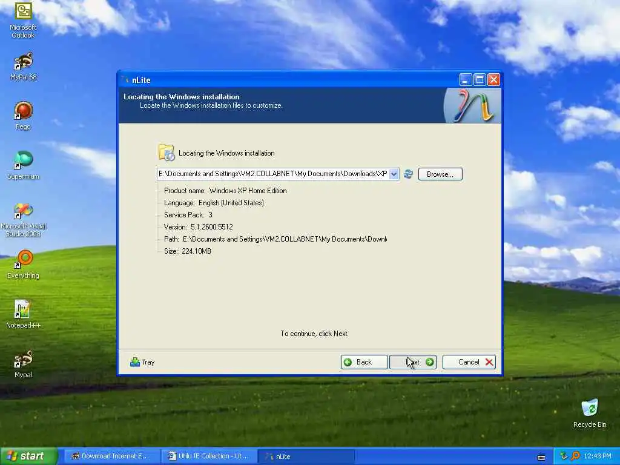This screenshot has height=465, width=620.
Task: Launch Pego from the desktop
Action: pos(23,116)
